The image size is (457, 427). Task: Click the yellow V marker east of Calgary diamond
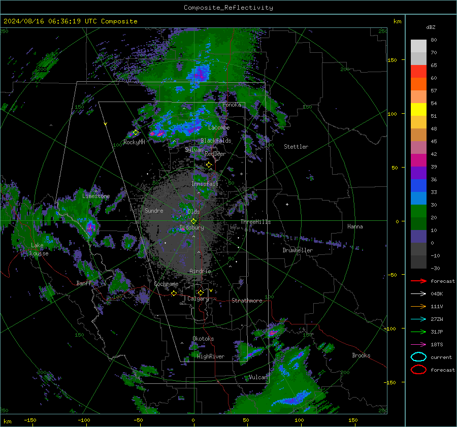211,290
